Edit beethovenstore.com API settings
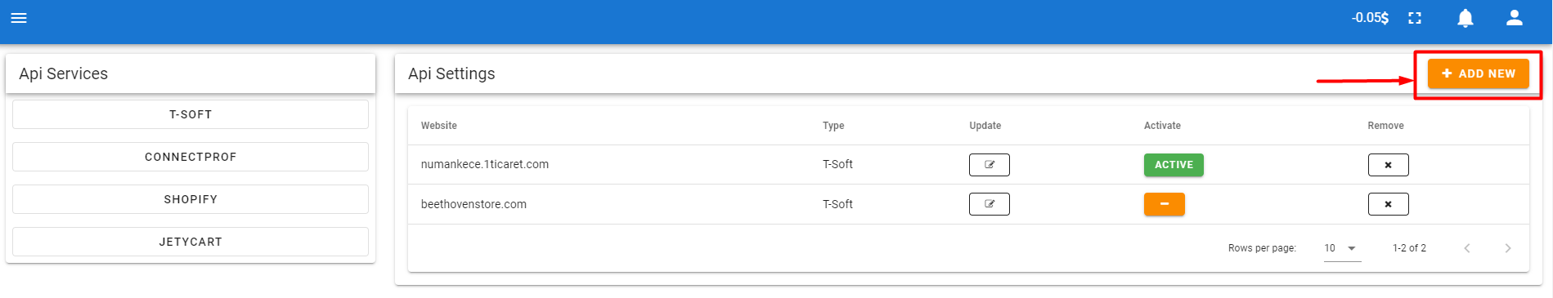Viewport: 1553px width, 298px height. point(990,204)
